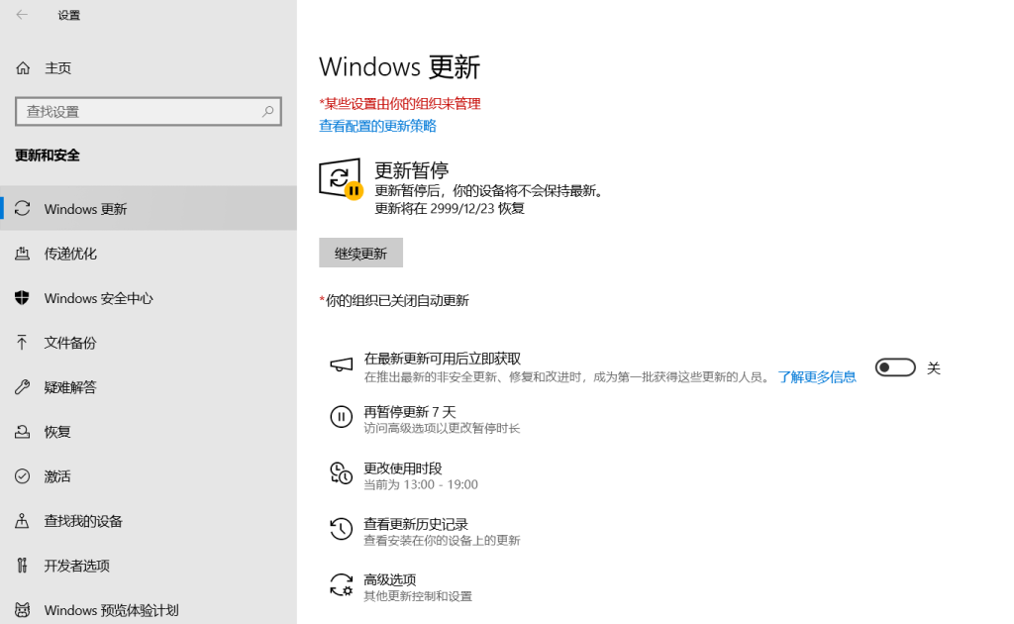This screenshot has width=1014, height=624.
Task: Click the 当前为 13:00 - 19:00 text
Action: point(420,484)
